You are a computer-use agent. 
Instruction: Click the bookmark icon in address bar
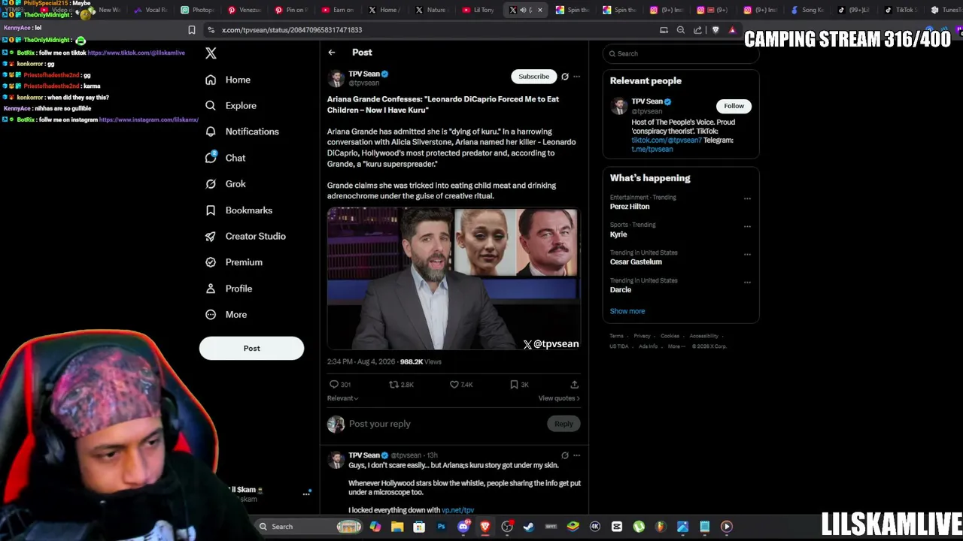click(x=192, y=30)
